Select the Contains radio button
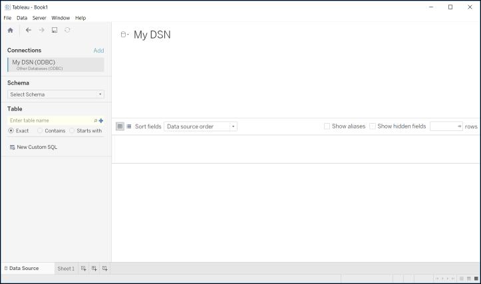481x284 pixels. click(40, 130)
